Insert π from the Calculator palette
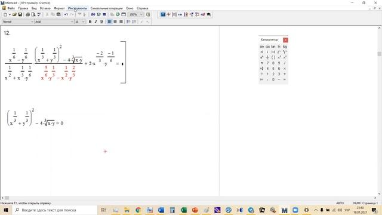 coord(261,63)
